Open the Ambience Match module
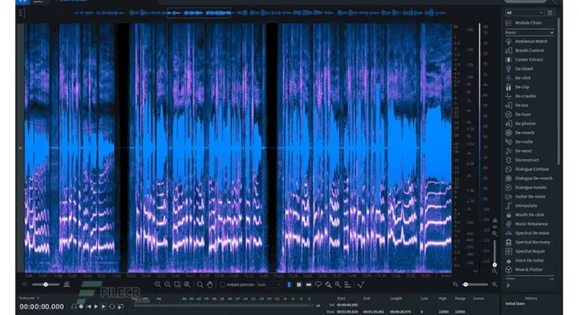 point(531,41)
